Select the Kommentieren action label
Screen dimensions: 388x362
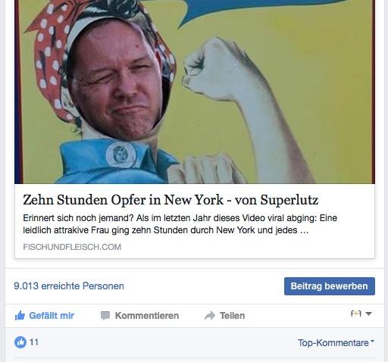click(147, 316)
